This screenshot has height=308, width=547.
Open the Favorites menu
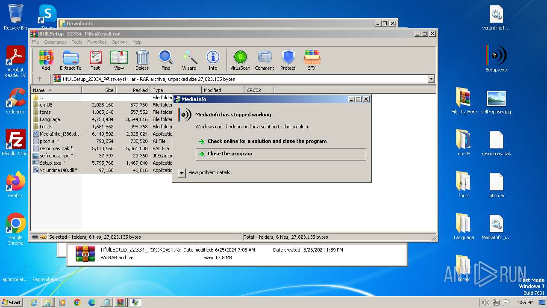pos(97,42)
